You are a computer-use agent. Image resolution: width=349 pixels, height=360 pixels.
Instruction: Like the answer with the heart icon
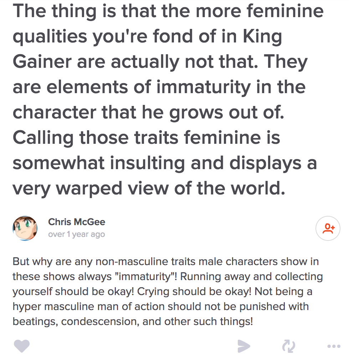[21, 346]
